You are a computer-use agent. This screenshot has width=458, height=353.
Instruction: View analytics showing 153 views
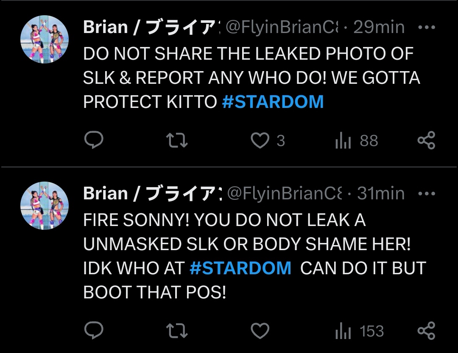[x=359, y=331]
